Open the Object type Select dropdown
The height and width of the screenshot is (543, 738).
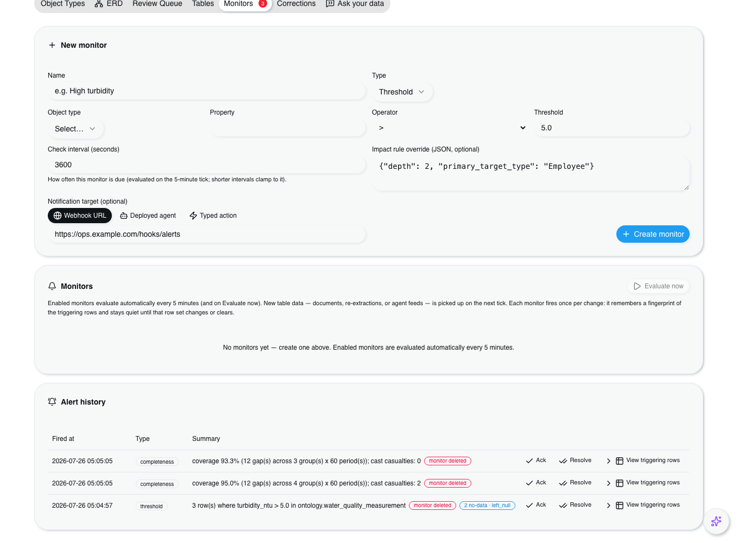(x=75, y=129)
